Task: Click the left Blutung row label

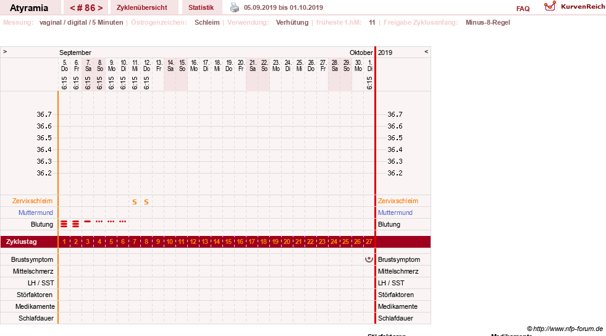Action: pos(42,224)
